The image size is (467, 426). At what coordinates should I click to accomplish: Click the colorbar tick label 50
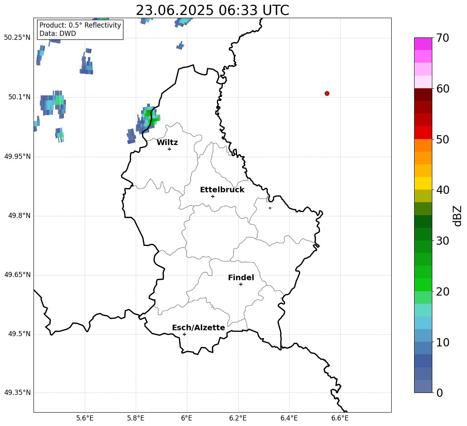(443, 139)
